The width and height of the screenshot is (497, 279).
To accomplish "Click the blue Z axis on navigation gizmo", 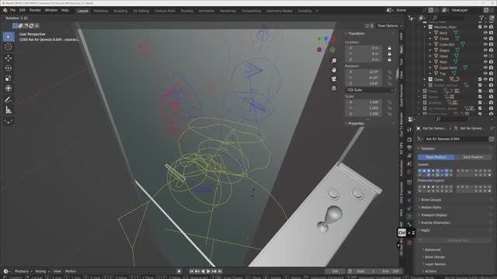I will [326, 39].
